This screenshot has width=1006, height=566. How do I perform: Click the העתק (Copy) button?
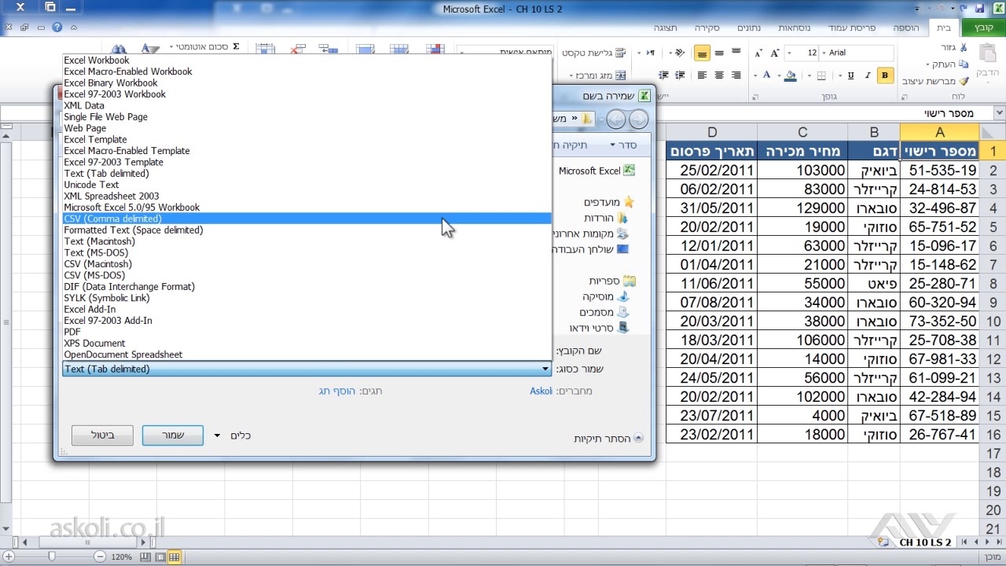pos(949,64)
